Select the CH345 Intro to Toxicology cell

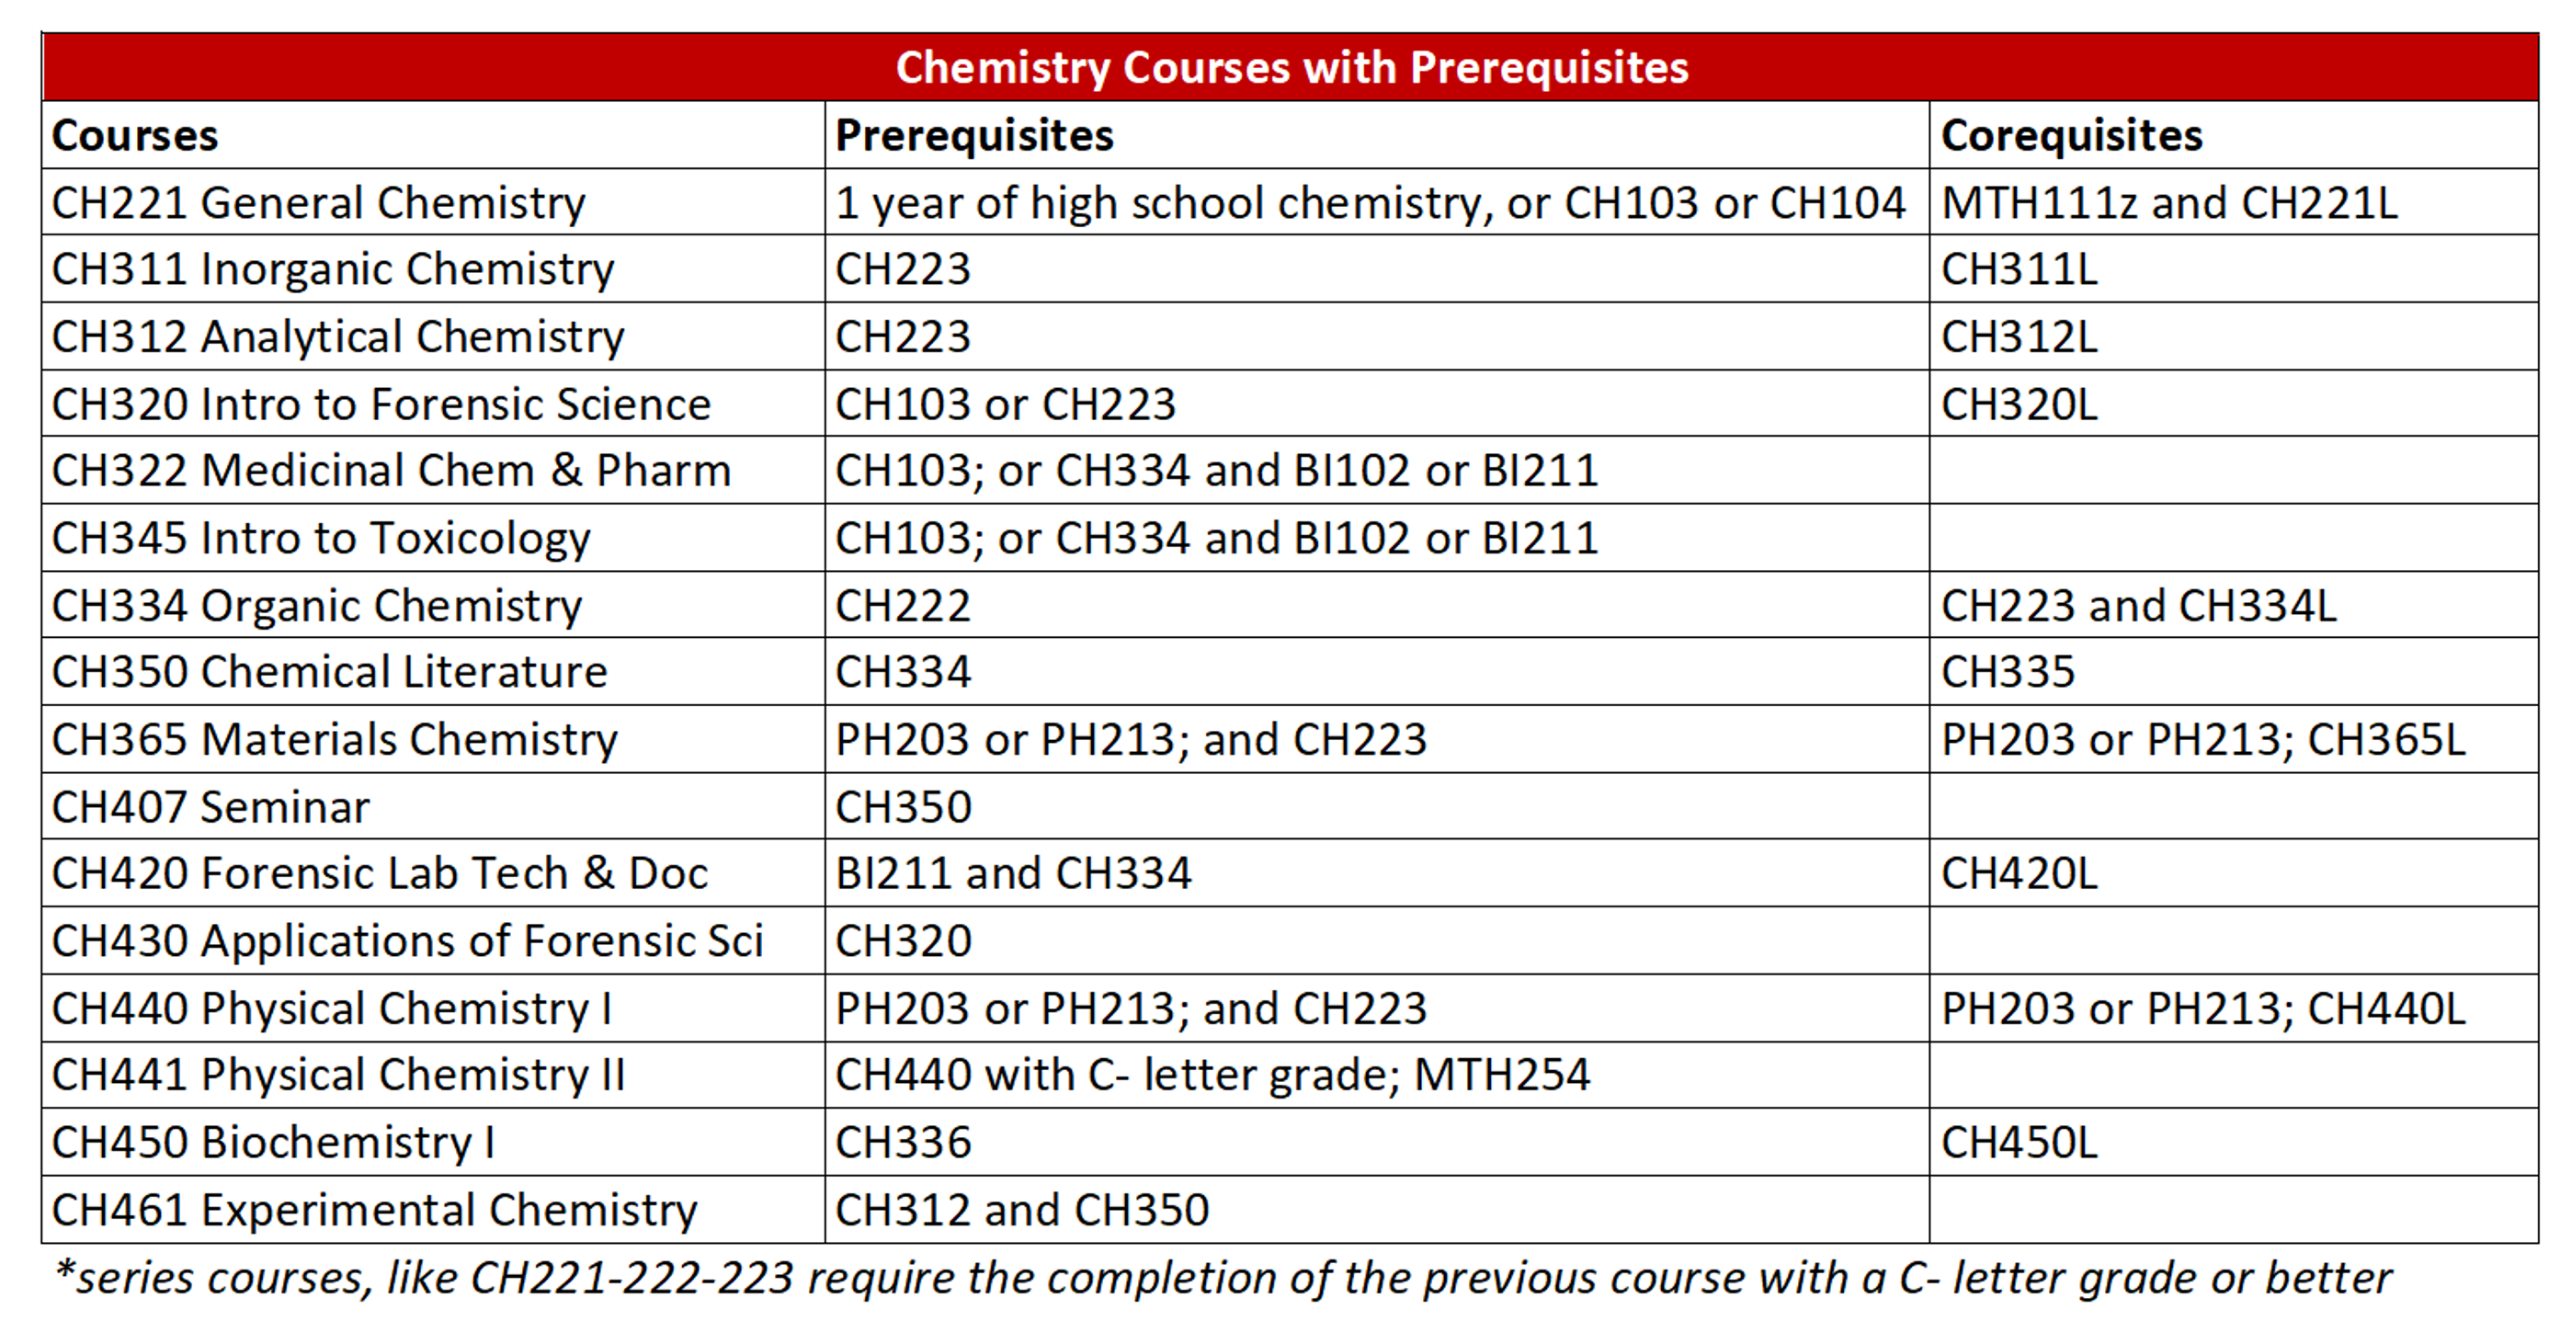[321, 539]
